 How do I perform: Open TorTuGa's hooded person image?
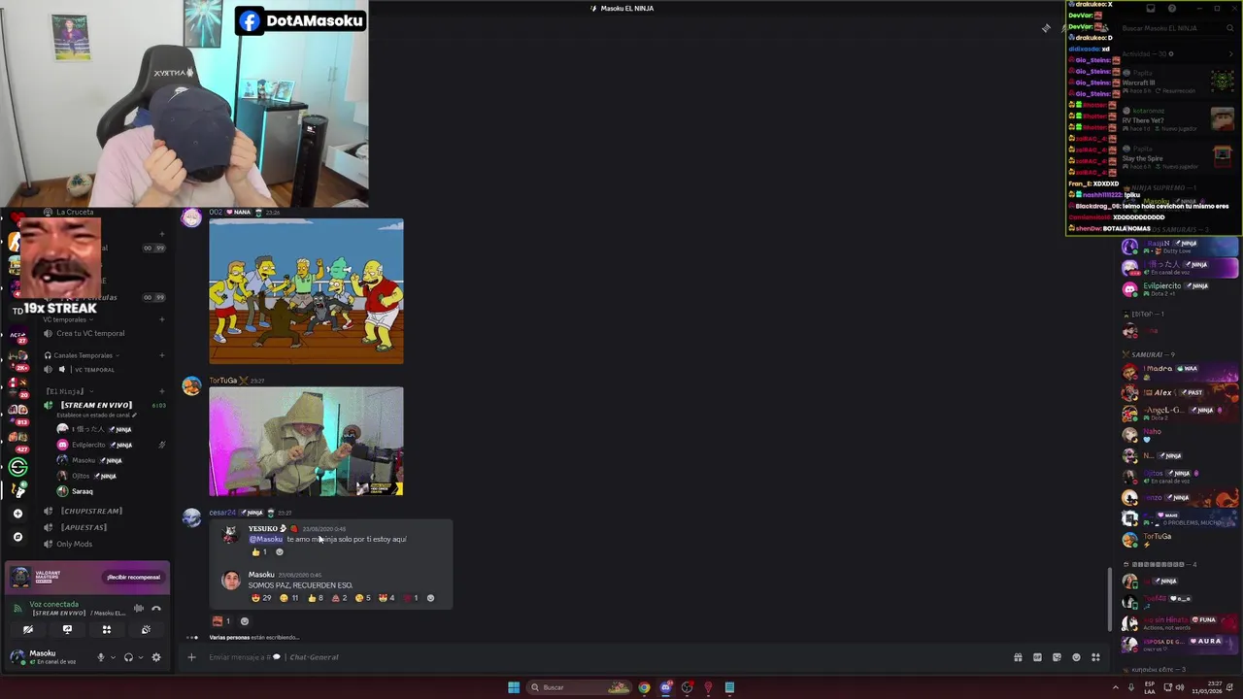[306, 442]
